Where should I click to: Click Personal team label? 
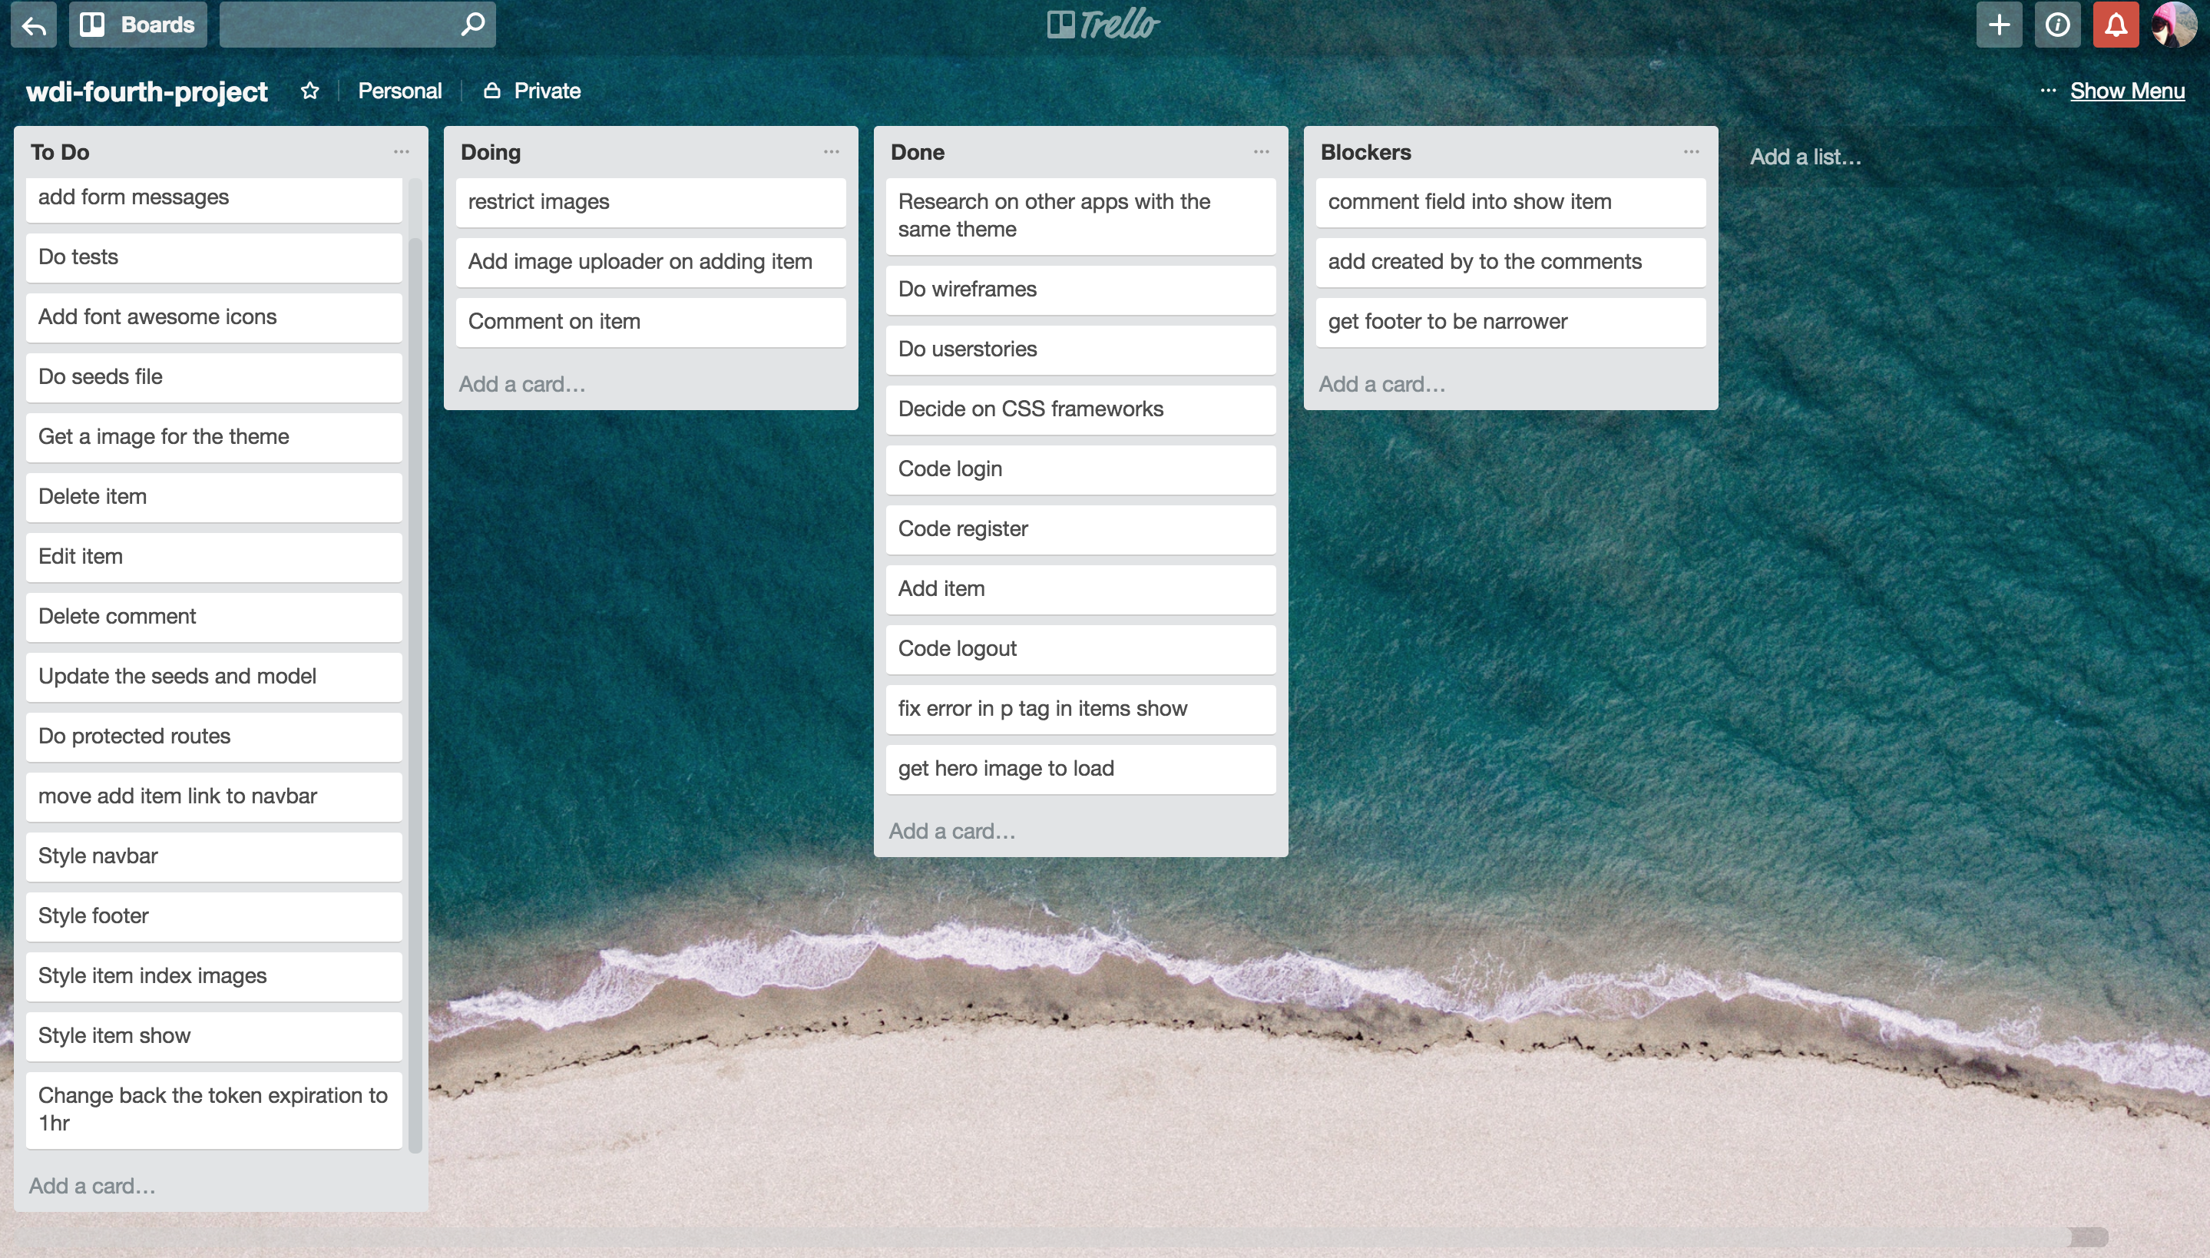pyautogui.click(x=399, y=91)
